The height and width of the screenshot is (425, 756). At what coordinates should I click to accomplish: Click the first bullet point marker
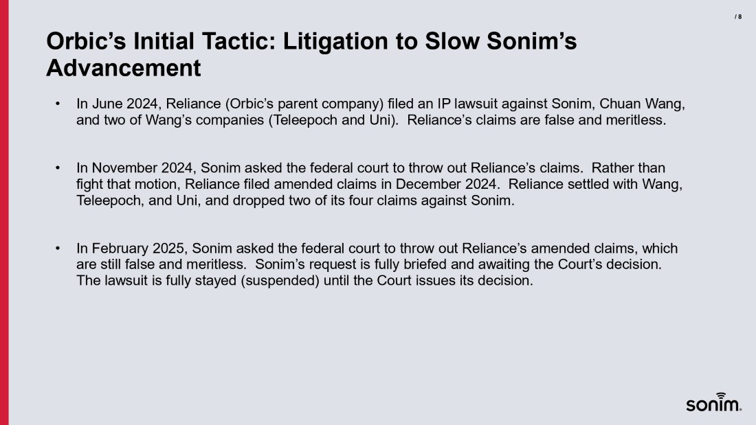tap(58, 104)
